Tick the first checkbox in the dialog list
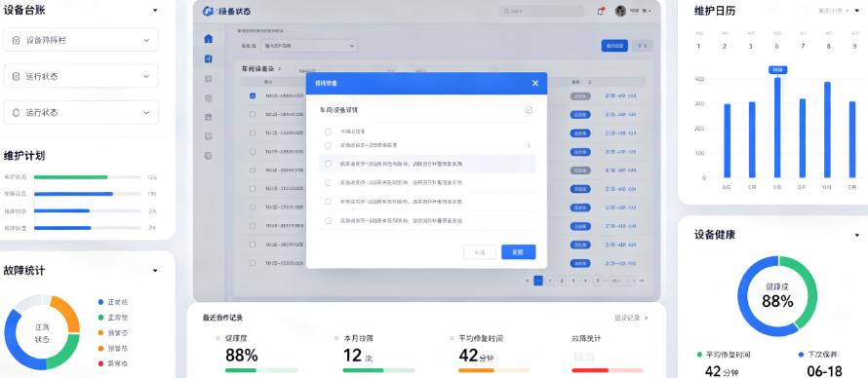868x378 pixels. pos(328,132)
